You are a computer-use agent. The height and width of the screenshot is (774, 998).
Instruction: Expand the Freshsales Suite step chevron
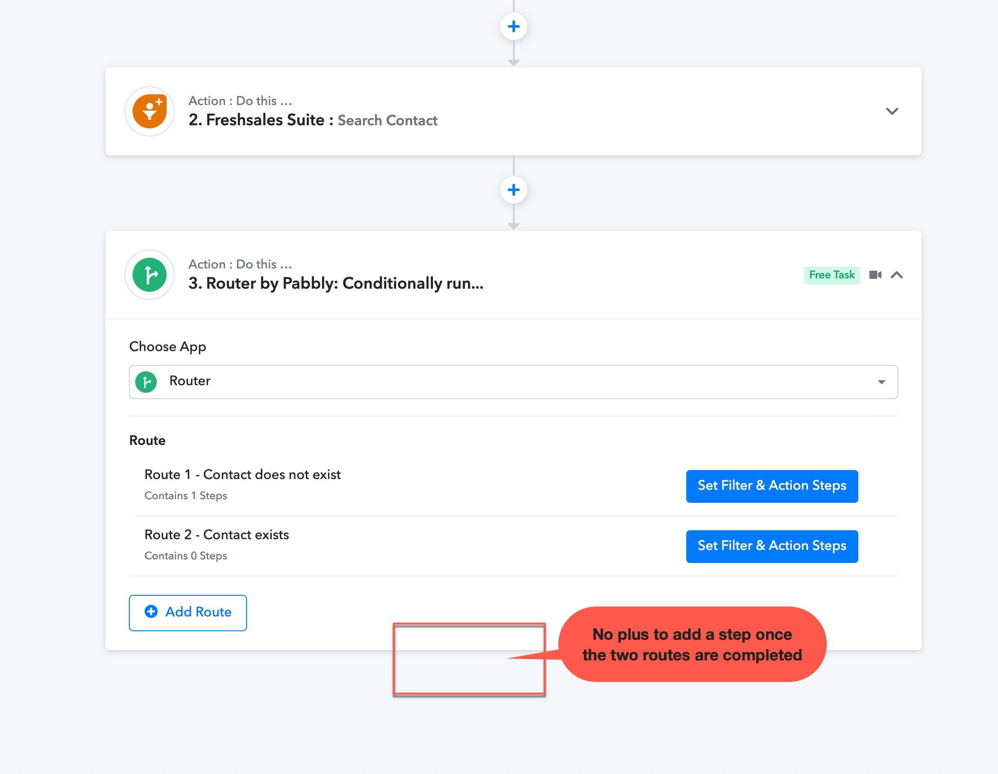pos(892,111)
